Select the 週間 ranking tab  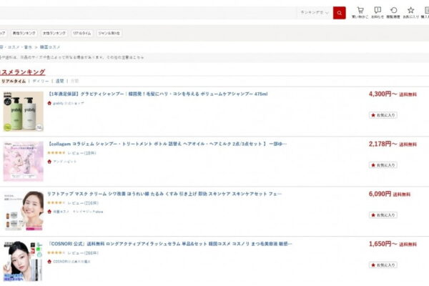59,82
